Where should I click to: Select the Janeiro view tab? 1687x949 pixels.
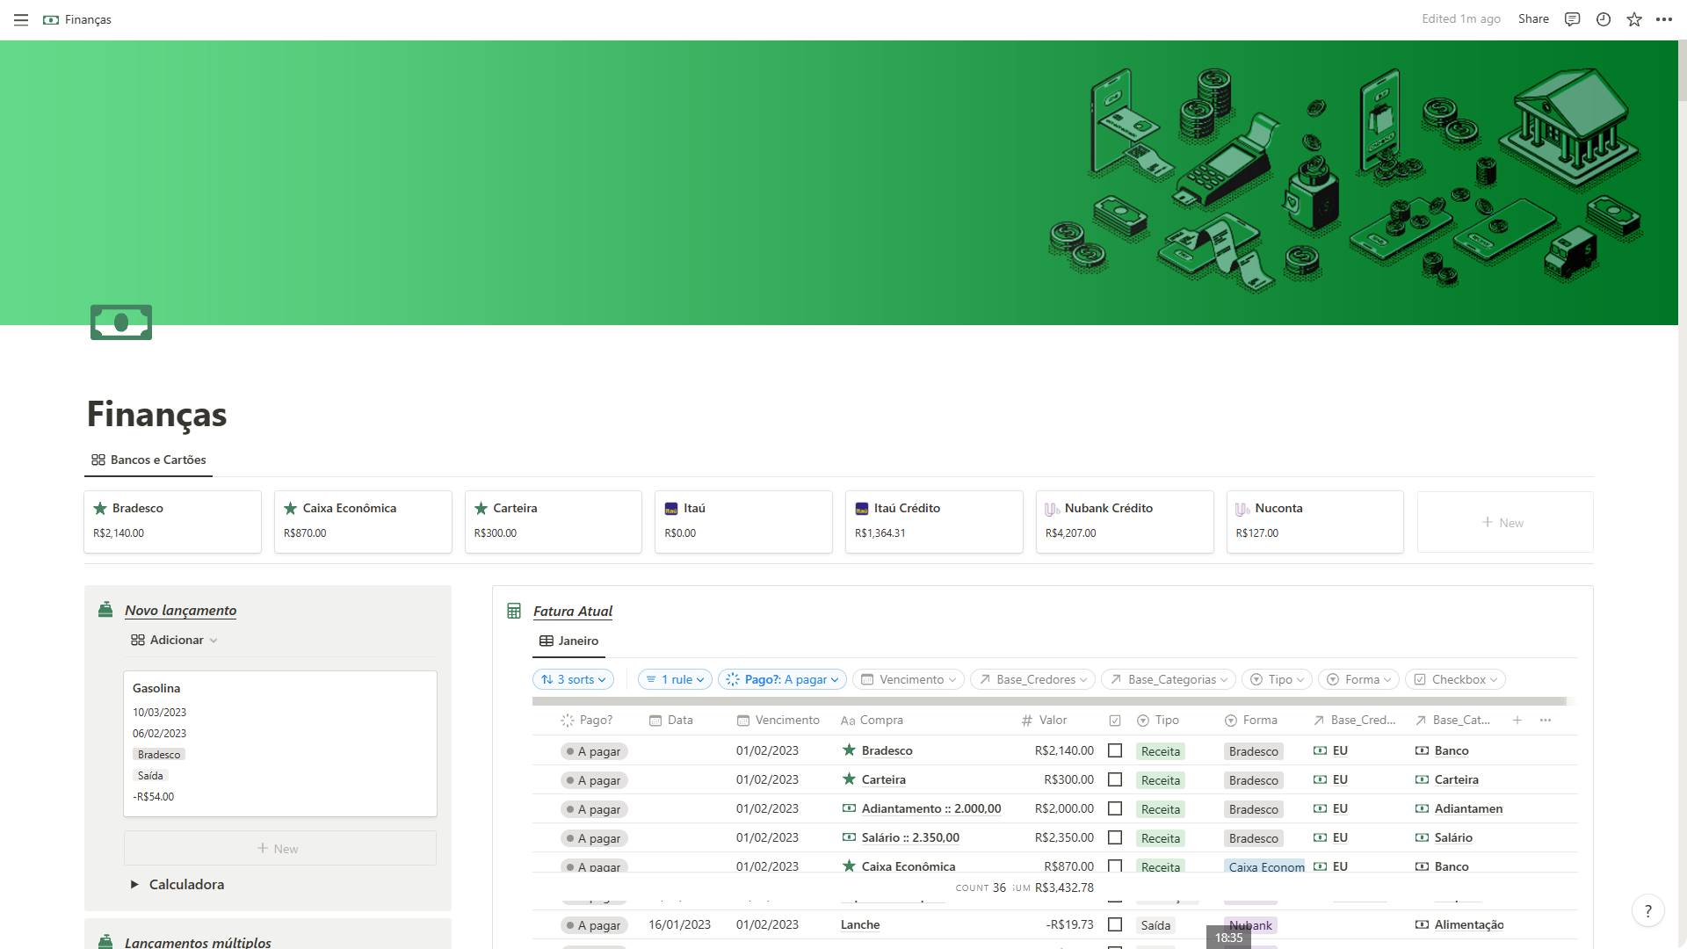tap(568, 641)
